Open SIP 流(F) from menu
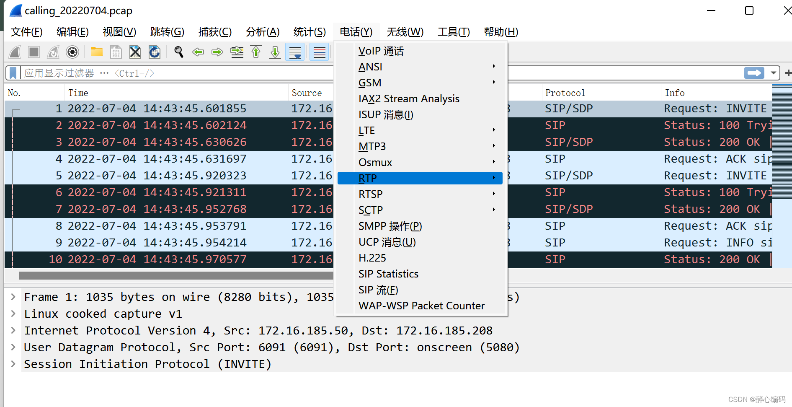 tap(420, 290)
